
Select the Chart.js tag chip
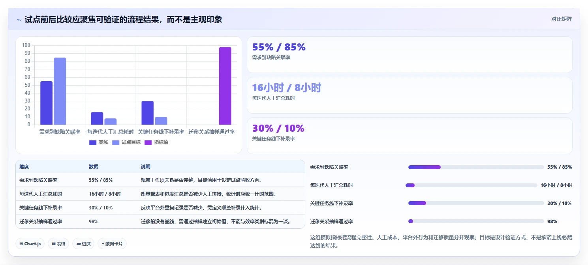[30, 244]
